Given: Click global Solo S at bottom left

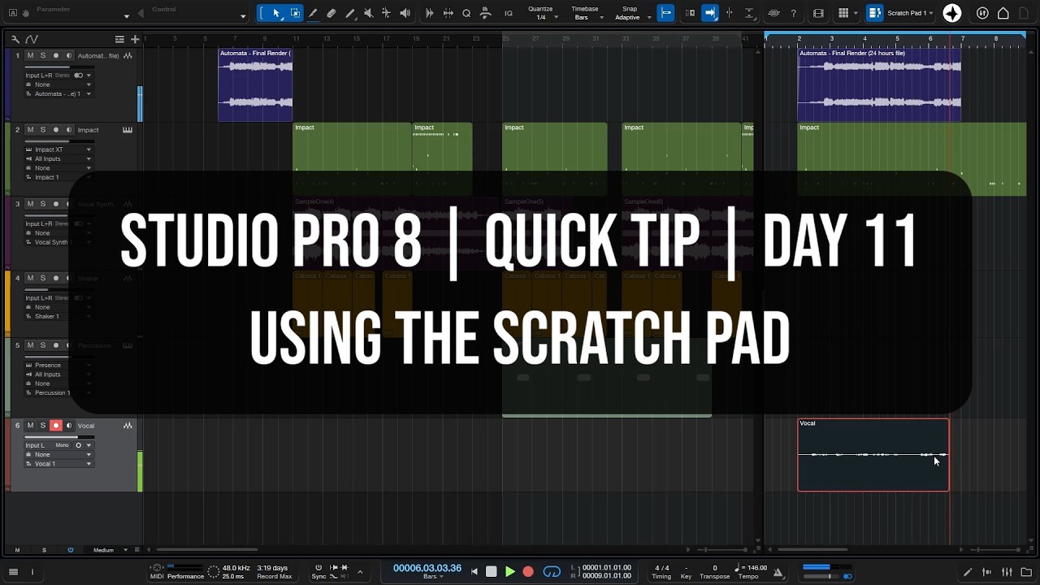Looking at the screenshot, I should pos(44,550).
